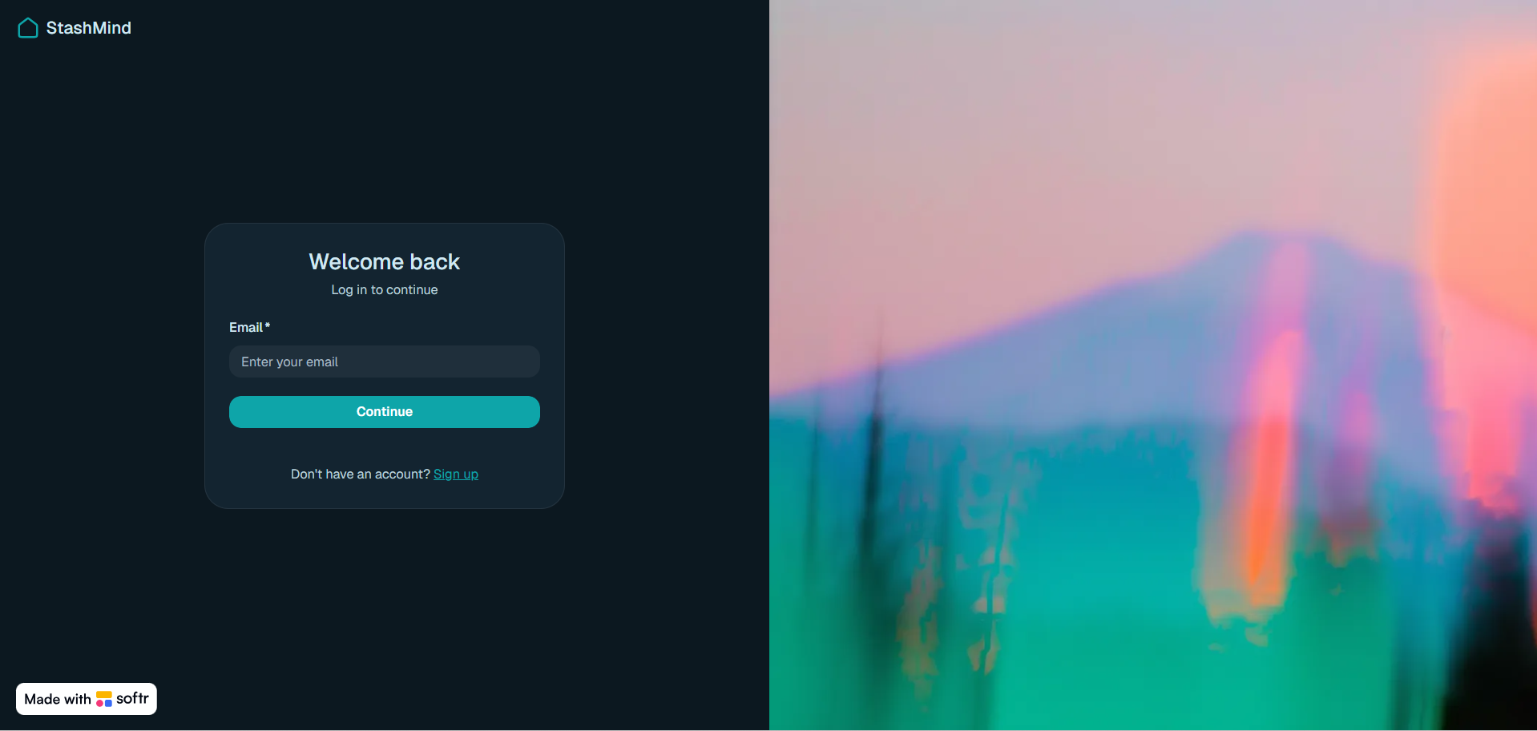
Task: Open the Sign up link
Action: click(456, 475)
